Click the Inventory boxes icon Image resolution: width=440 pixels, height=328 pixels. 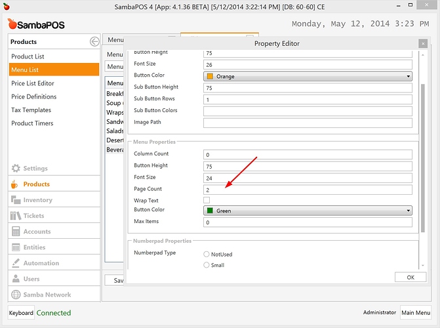point(16,199)
